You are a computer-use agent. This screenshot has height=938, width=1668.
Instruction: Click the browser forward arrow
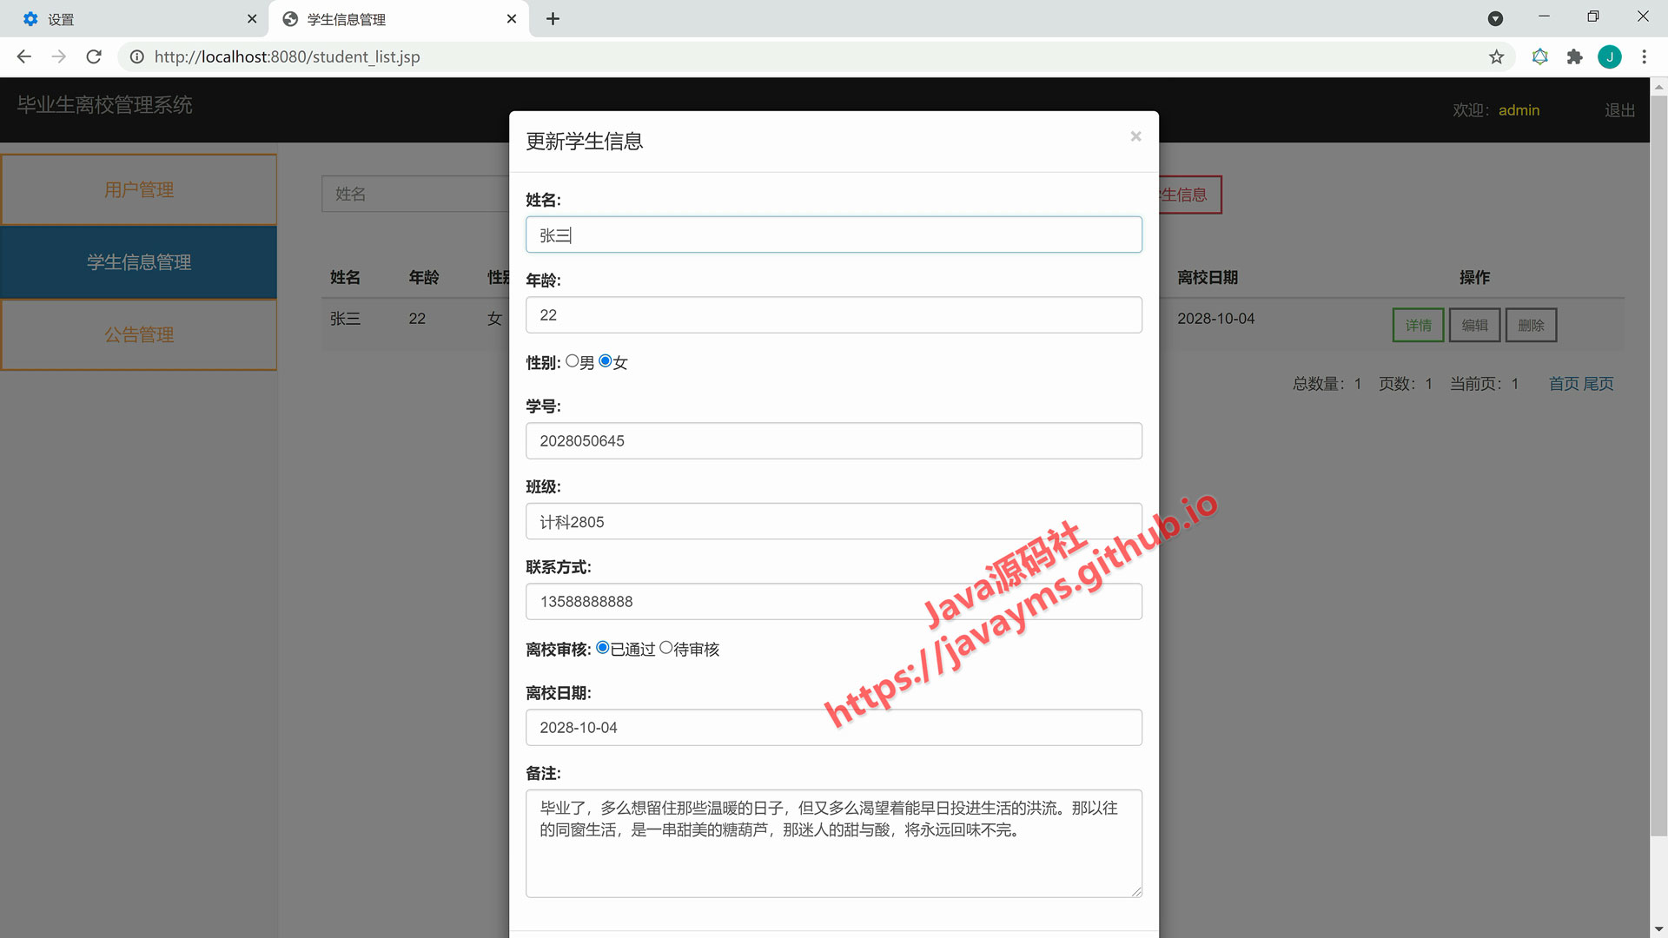(59, 56)
